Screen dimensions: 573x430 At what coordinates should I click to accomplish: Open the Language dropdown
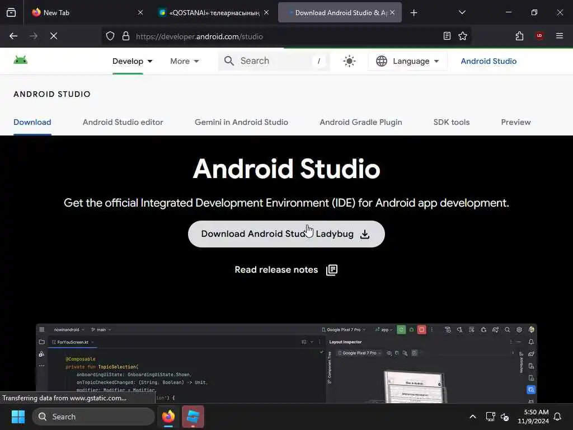[407, 61]
